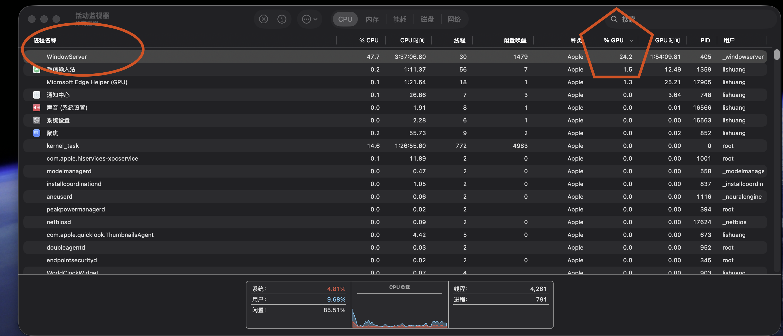Open the 磁盘 tab

point(427,19)
